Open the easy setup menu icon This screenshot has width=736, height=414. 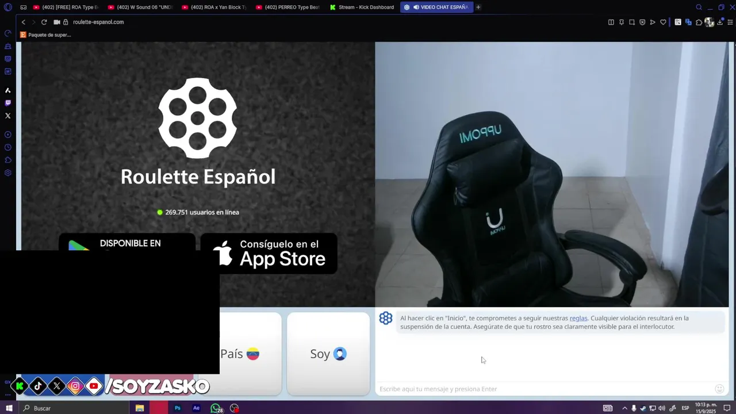730,22
